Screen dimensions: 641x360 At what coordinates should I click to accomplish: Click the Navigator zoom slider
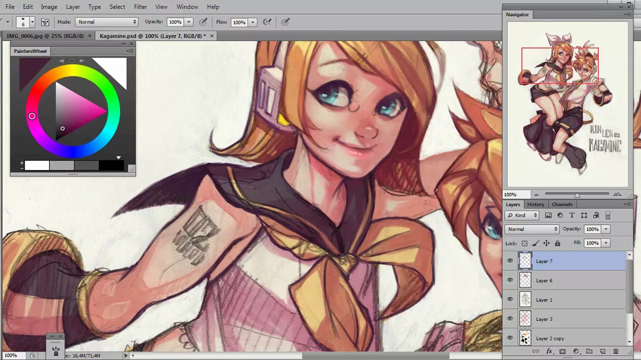click(x=577, y=194)
